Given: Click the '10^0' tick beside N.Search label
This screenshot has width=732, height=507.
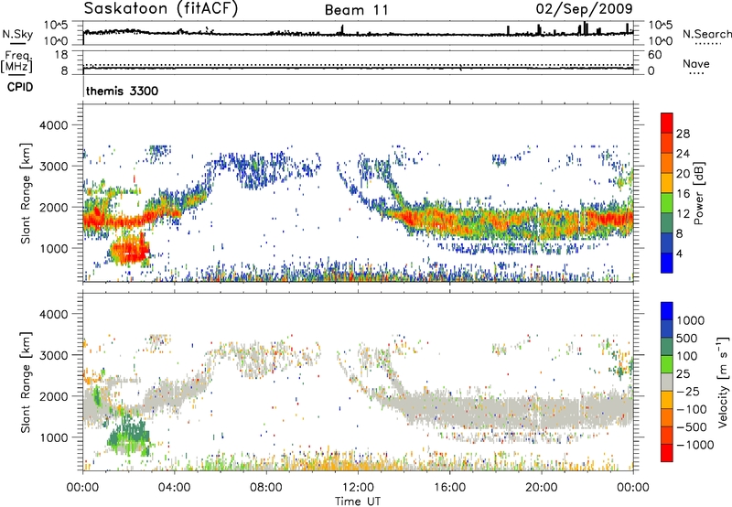Looking at the screenshot, I should (x=660, y=41).
